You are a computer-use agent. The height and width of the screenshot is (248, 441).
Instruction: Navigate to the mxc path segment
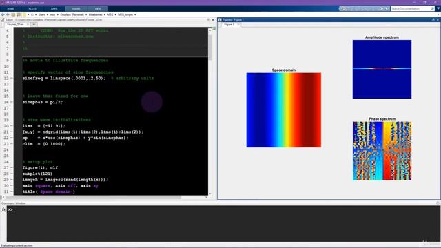[x=52, y=14]
